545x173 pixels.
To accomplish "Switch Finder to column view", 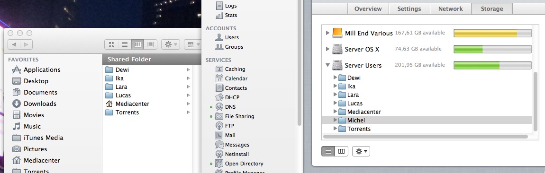I will (137, 44).
